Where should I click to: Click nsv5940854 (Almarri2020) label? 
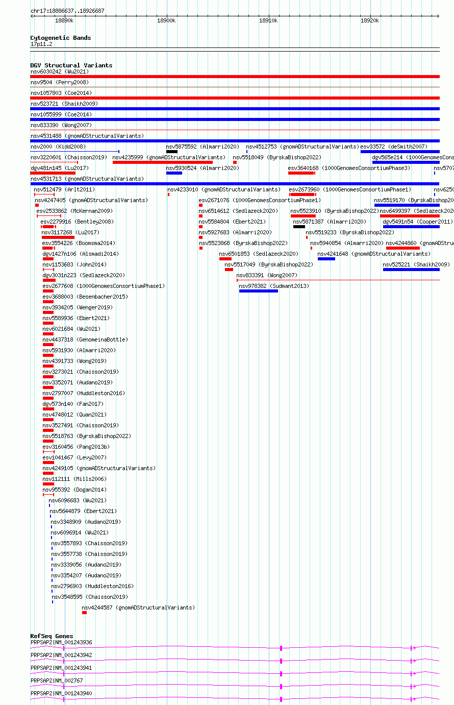click(347, 243)
